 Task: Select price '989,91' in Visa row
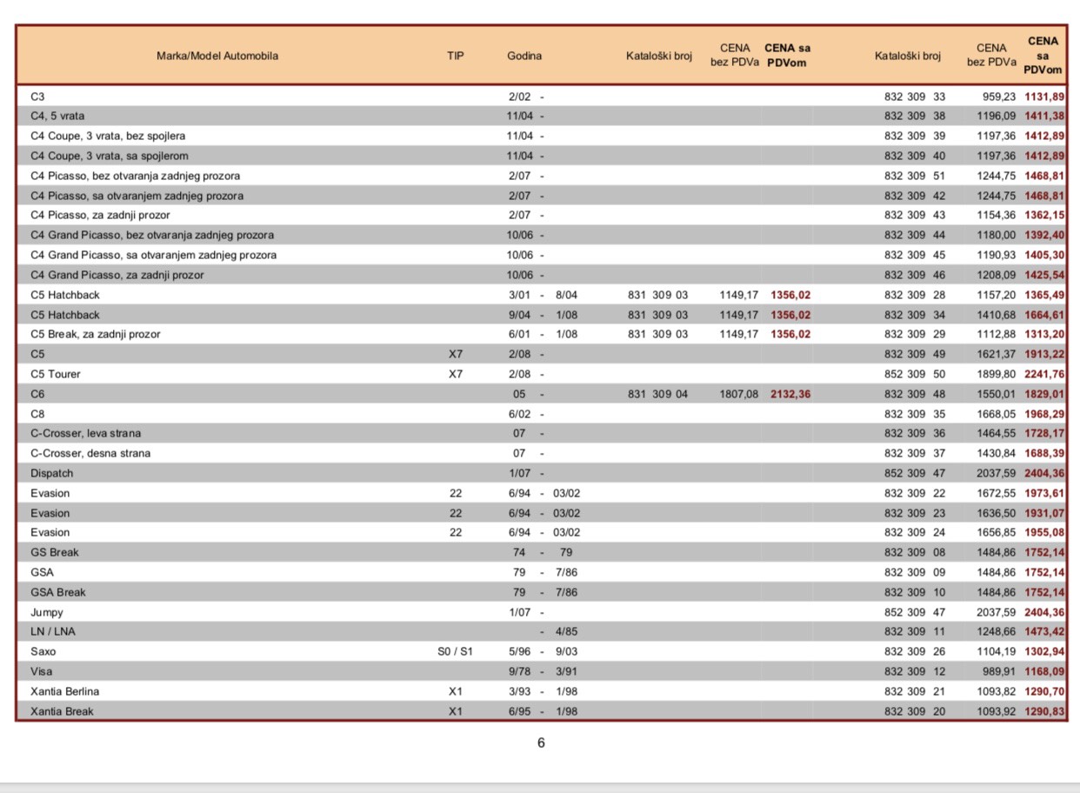998,671
